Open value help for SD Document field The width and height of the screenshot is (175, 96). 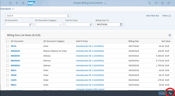pos(30,24)
